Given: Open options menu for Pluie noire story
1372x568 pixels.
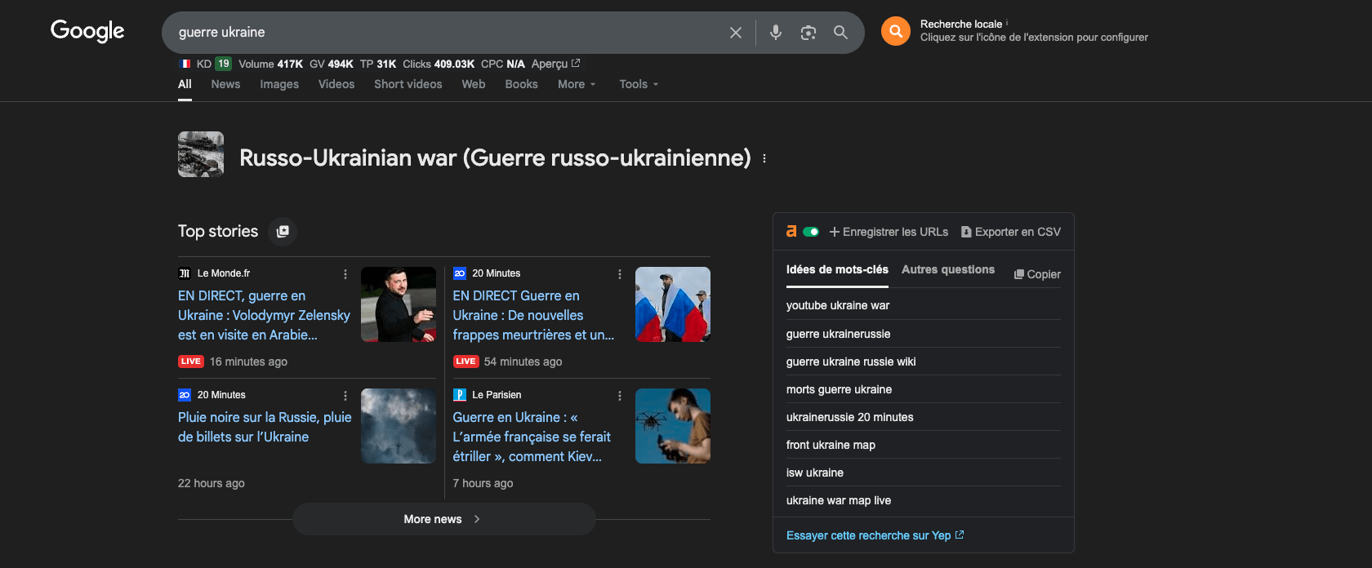Looking at the screenshot, I should pos(345,396).
